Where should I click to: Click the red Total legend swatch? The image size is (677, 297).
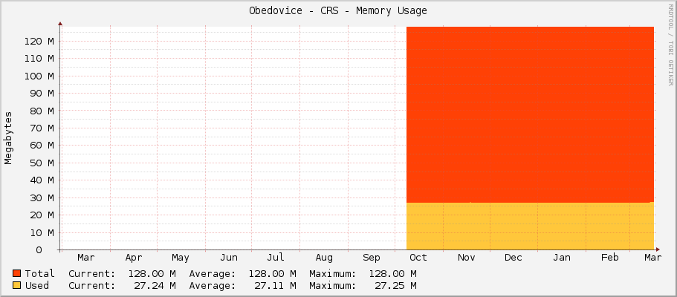[x=17, y=273]
